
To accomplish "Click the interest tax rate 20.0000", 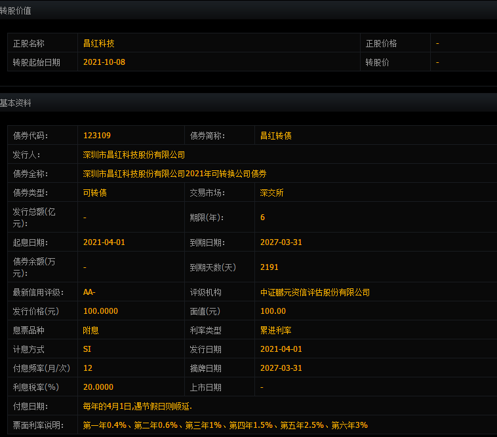I will click(x=98, y=387).
